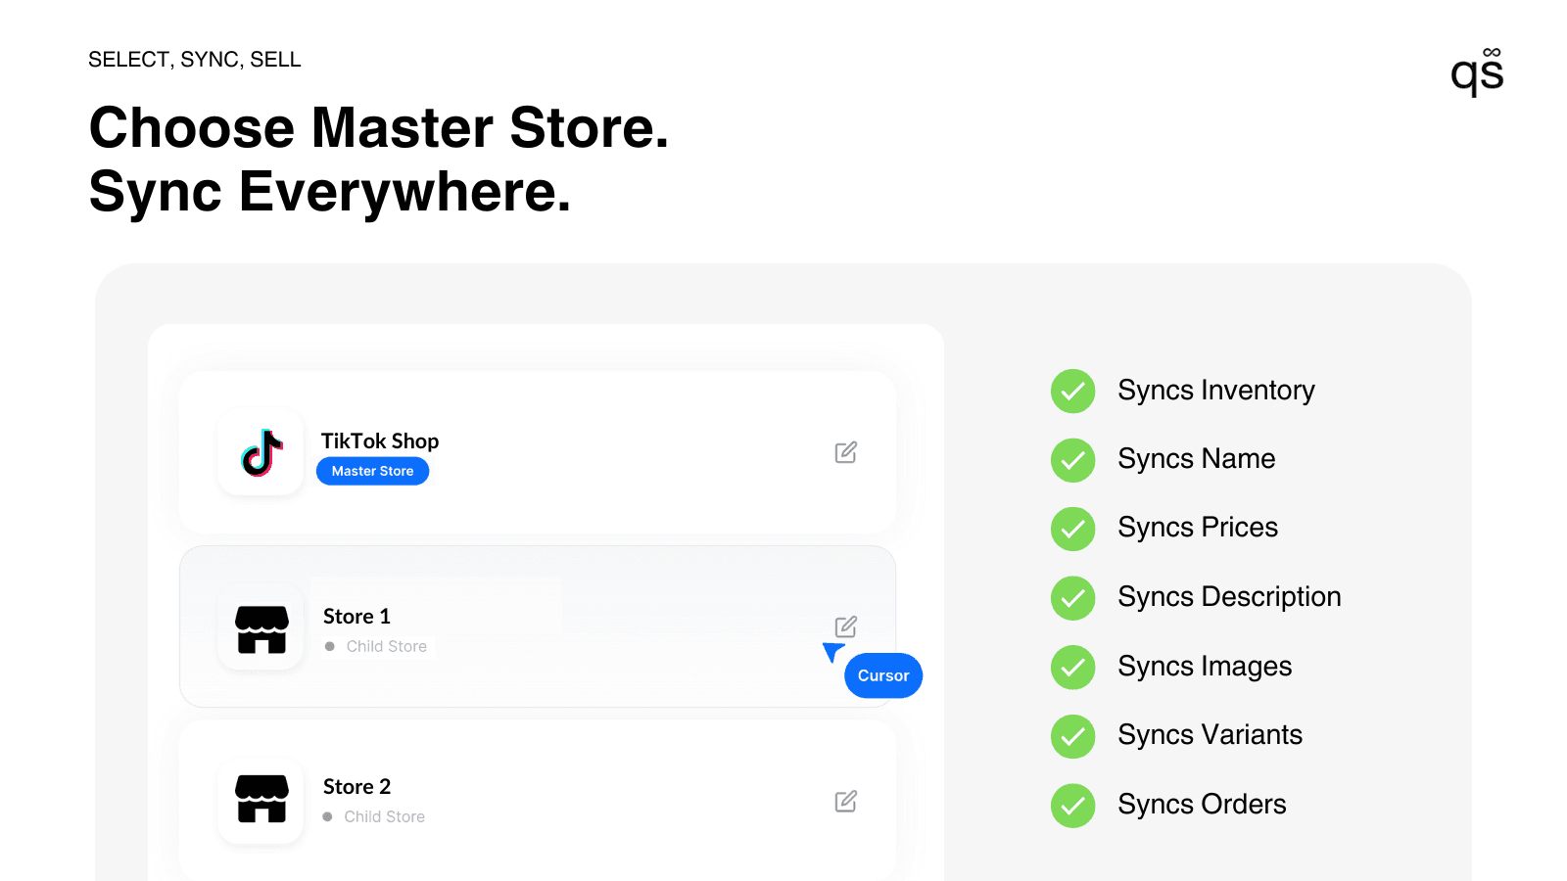Click the edit pencil icon for Store 2
Viewport: 1567px width, 881px height.
pyautogui.click(x=845, y=801)
